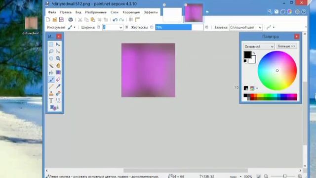The image size is (316, 178).
Task: Expand the Ширина brush width dropdown
Action: point(120,28)
